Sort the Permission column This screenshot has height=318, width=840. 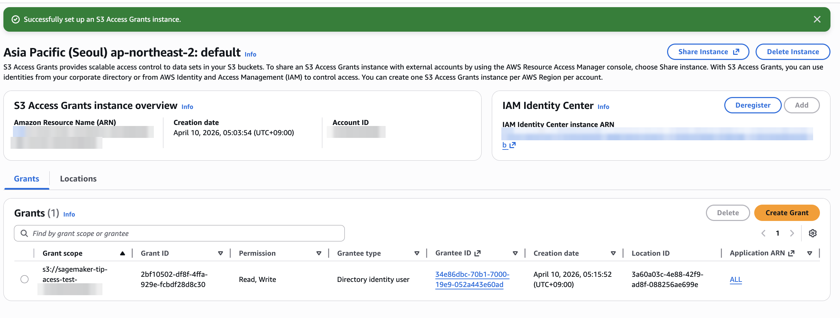(x=319, y=253)
